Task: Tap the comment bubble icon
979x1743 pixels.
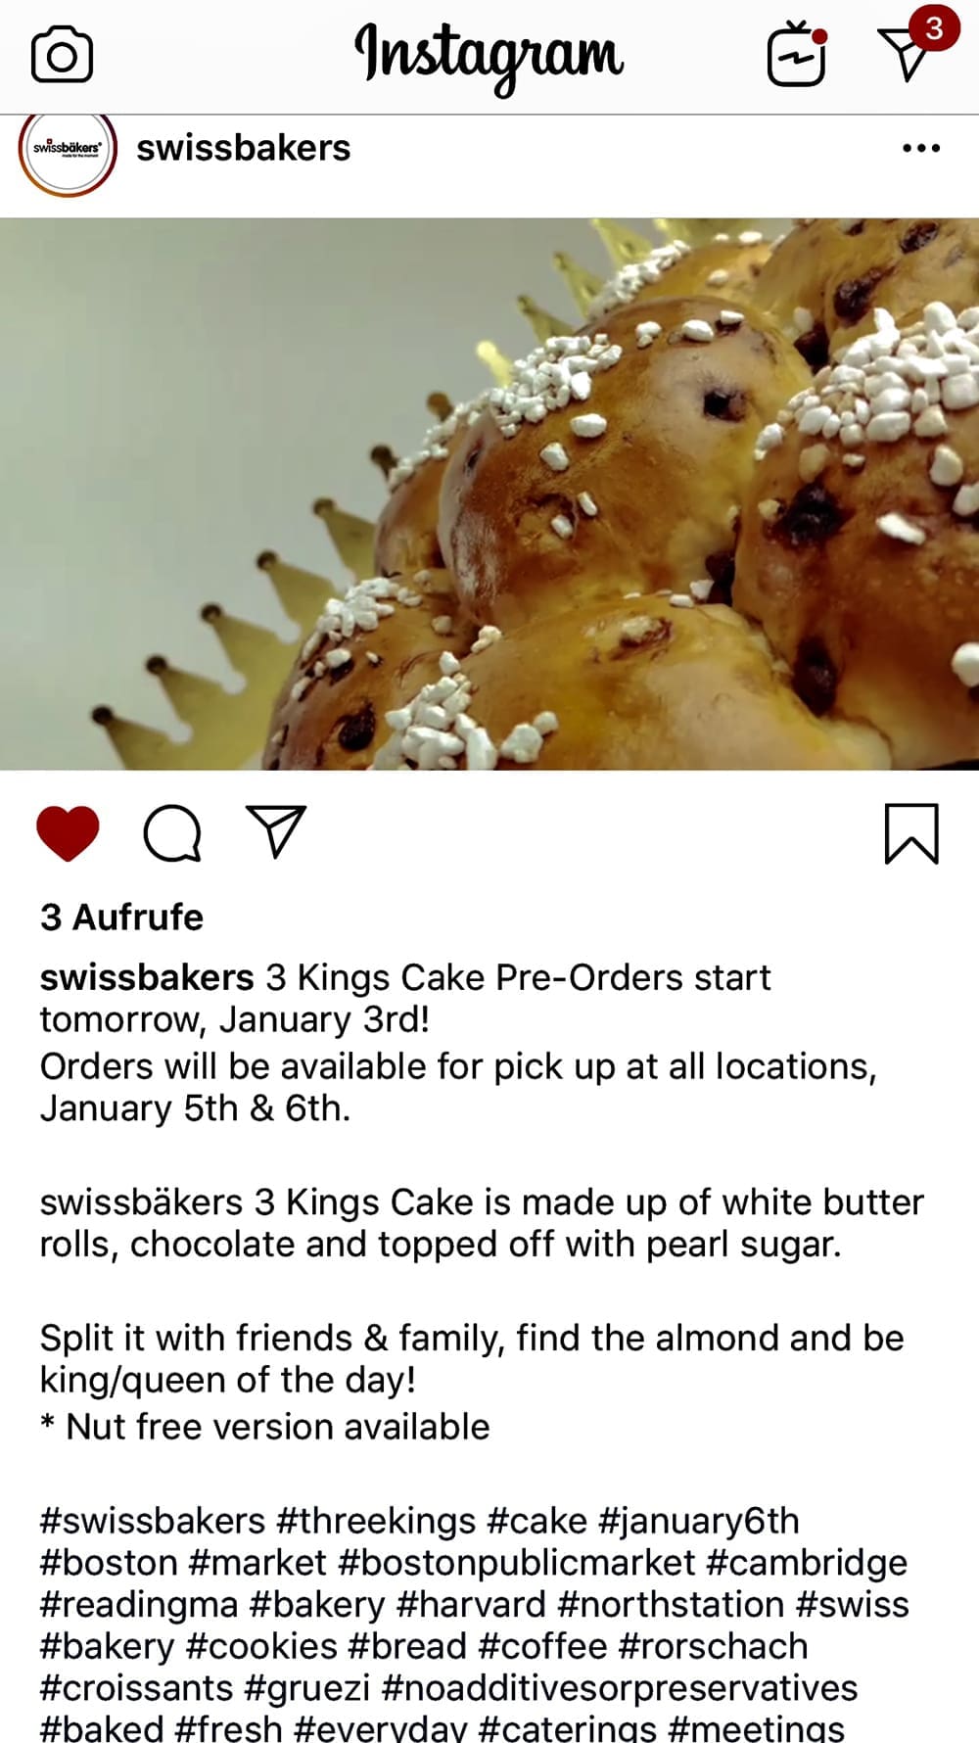Action: (172, 833)
